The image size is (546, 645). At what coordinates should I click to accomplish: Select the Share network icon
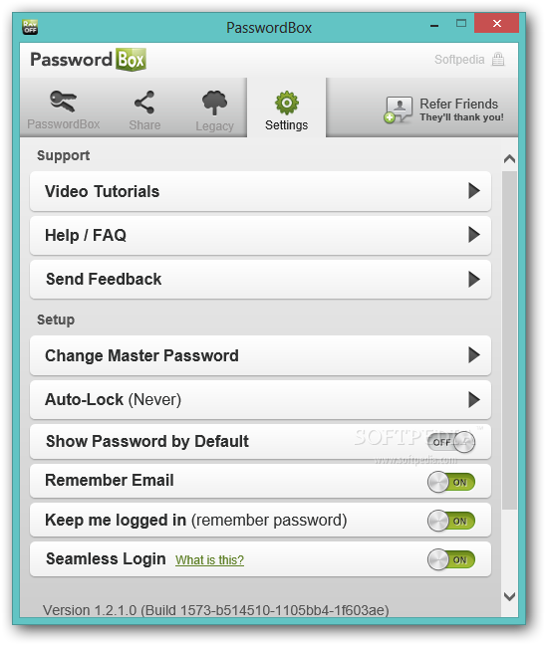pyautogui.click(x=144, y=103)
